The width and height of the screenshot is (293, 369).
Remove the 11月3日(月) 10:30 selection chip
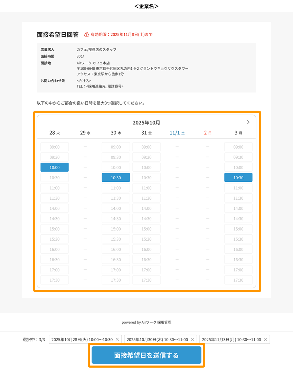pos(265,339)
